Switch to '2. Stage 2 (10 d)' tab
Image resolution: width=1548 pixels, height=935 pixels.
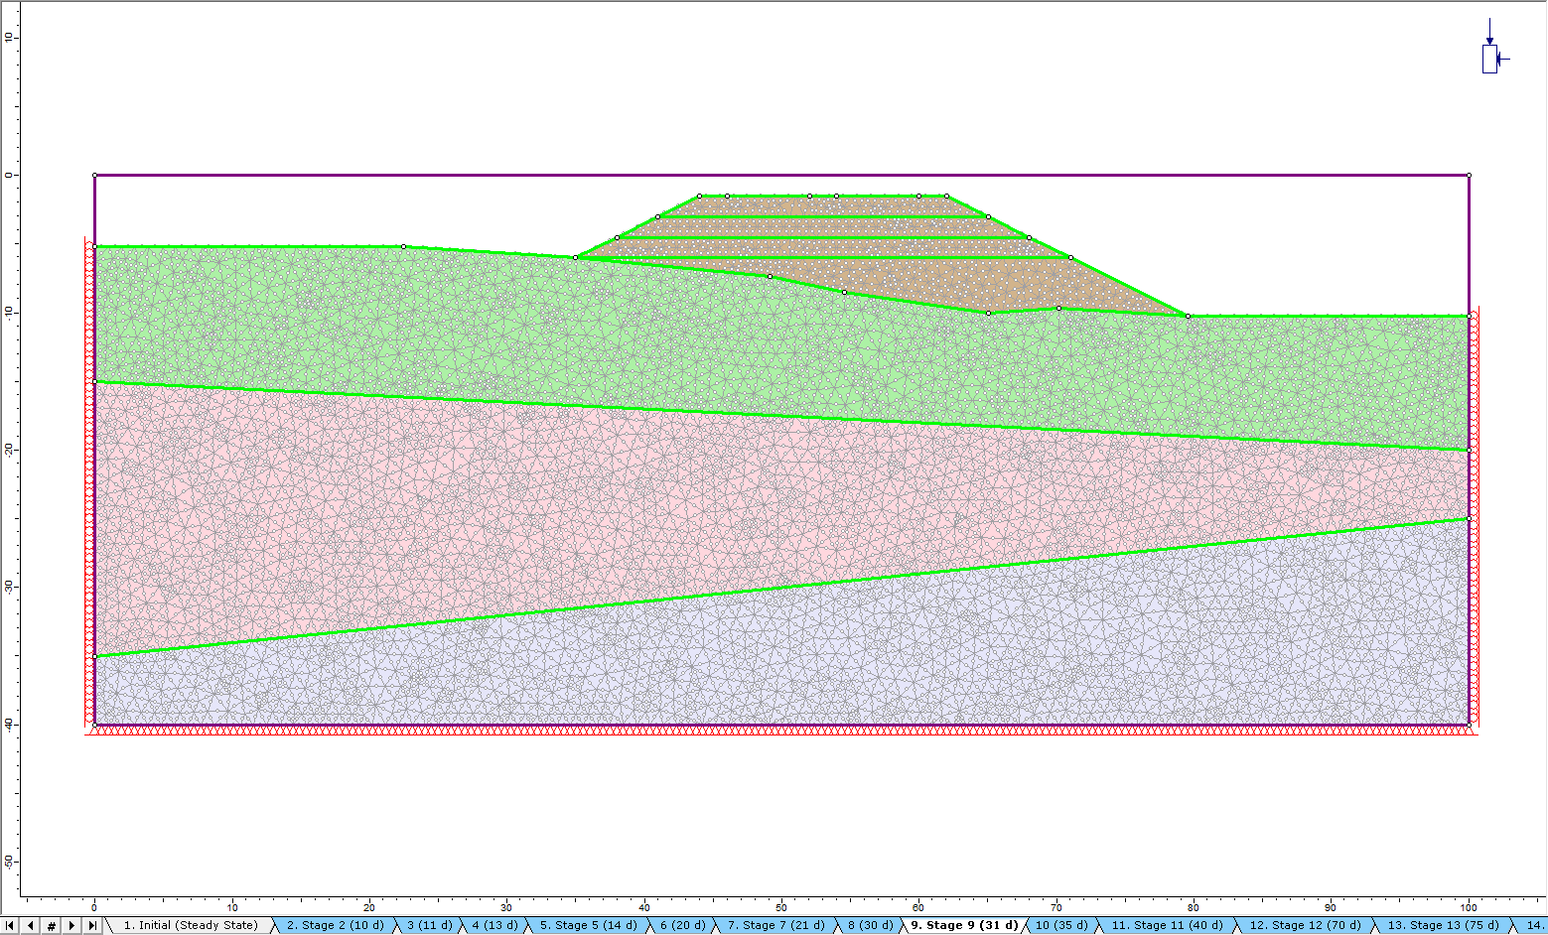pyautogui.click(x=335, y=925)
